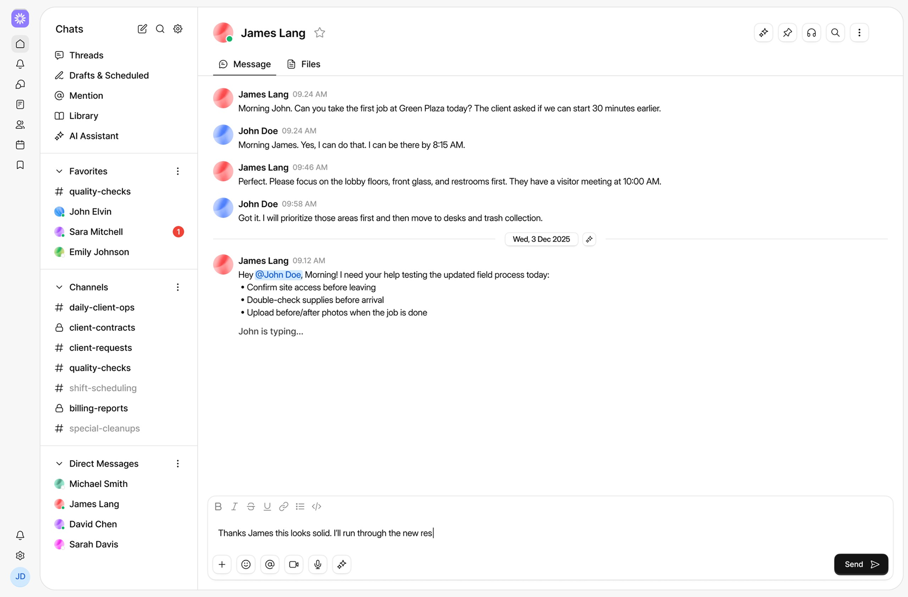The width and height of the screenshot is (908, 597).
Task: Open notifications in the left rail
Action: 20,64
